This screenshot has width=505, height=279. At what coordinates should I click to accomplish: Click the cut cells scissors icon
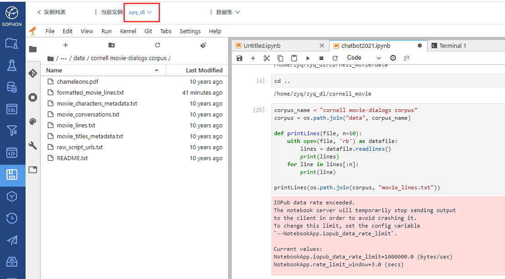[x=267, y=58]
